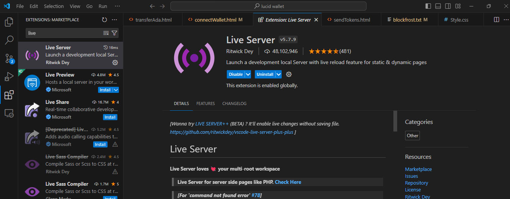Clear extensions search results icon
The height and width of the screenshot is (199, 510).
[106, 33]
